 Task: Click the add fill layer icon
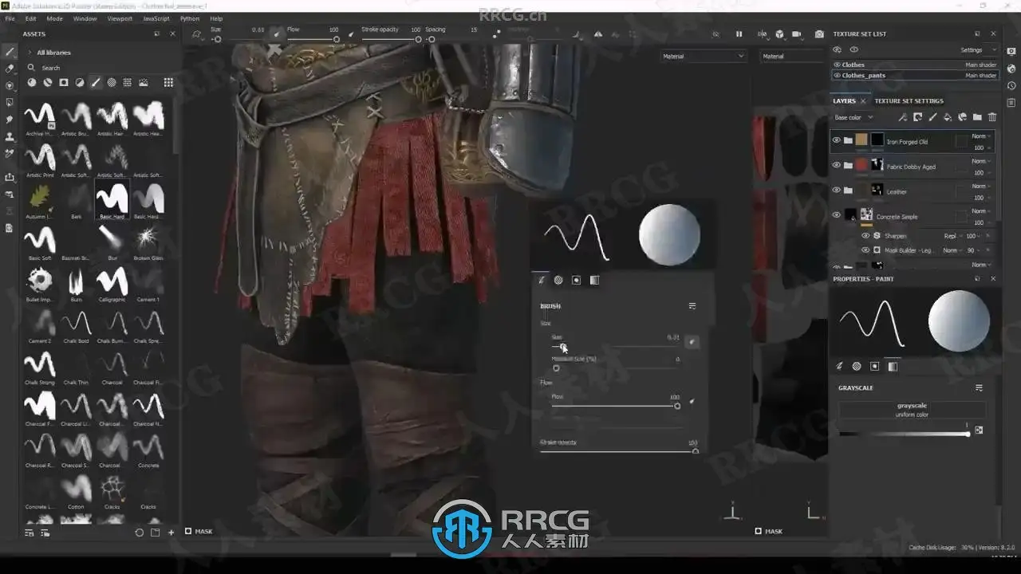pyautogui.click(x=948, y=117)
